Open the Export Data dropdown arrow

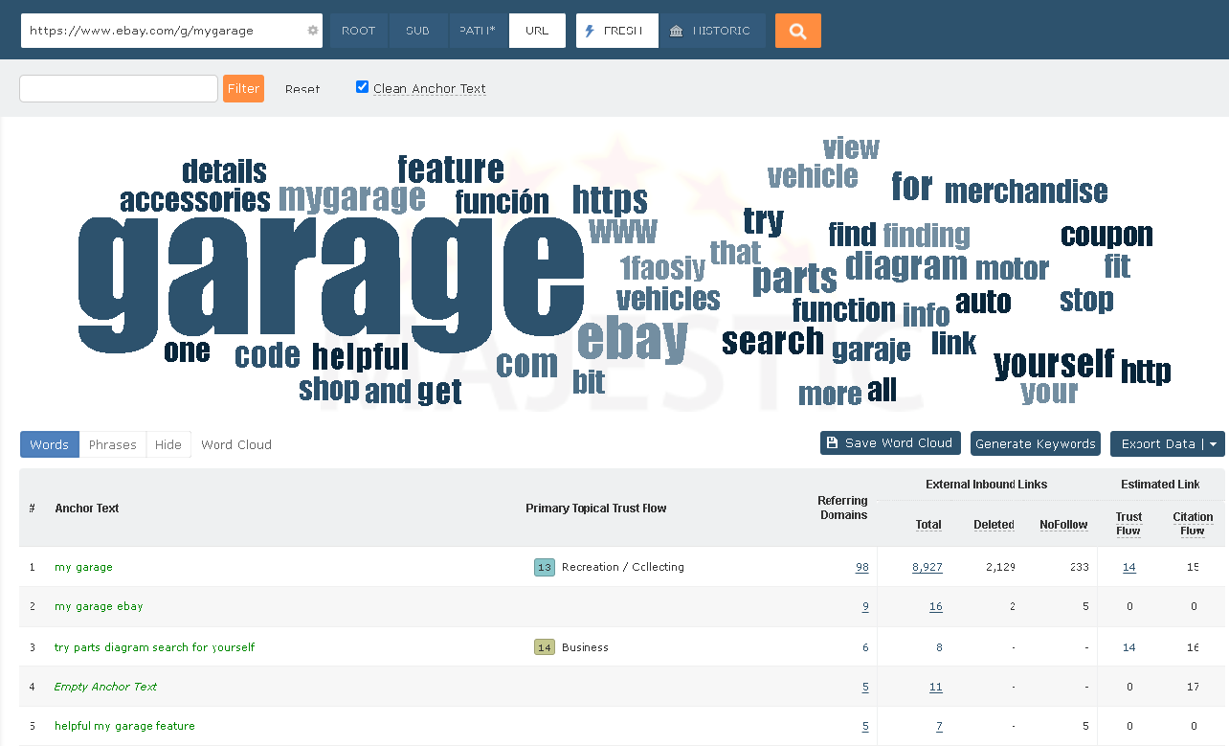click(x=1215, y=443)
